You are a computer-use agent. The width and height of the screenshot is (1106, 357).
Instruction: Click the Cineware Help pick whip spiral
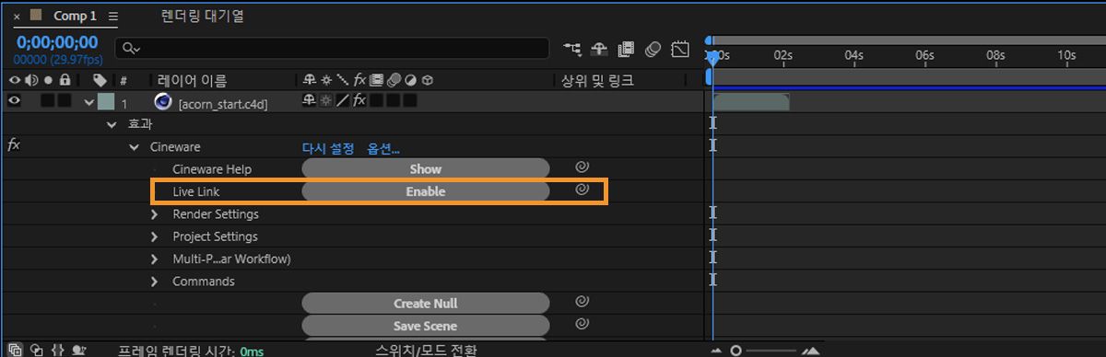[x=582, y=167]
